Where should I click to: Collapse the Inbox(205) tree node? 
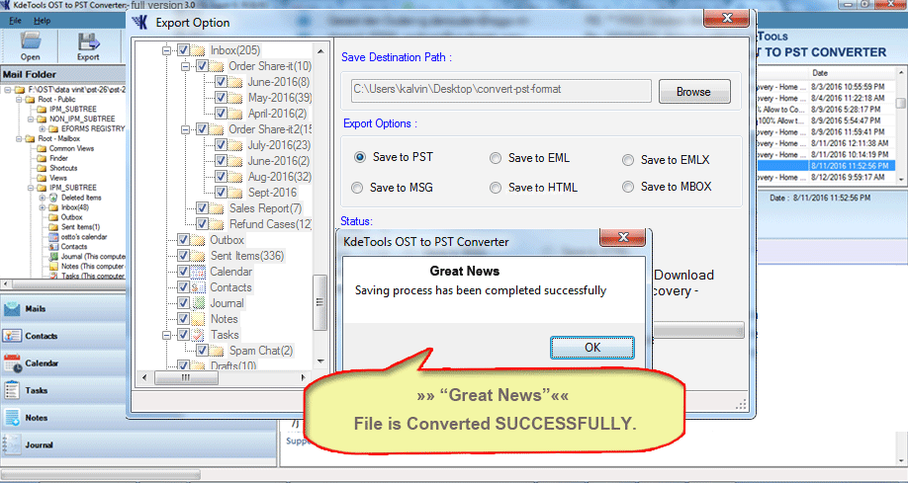pos(168,50)
